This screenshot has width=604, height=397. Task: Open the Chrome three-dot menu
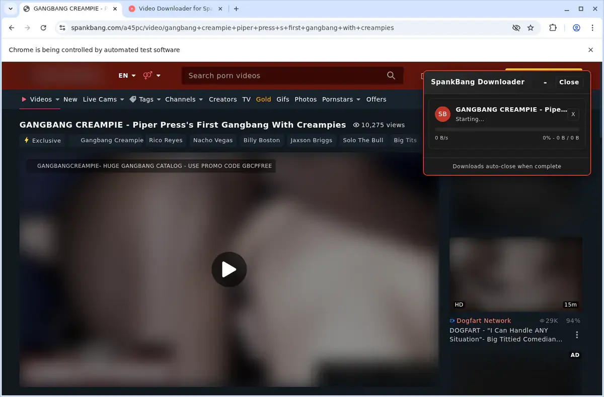click(x=591, y=28)
